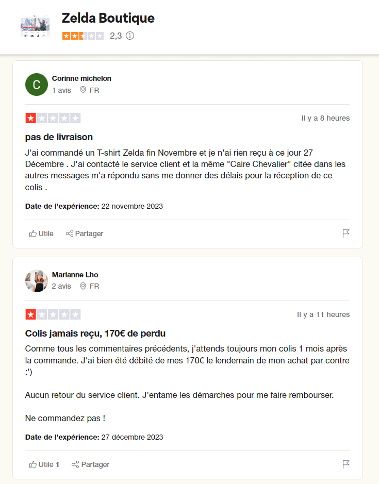This screenshot has height=484, width=379.
Task: Click the 'Ne commandez pas !' text
Action: coord(65,418)
